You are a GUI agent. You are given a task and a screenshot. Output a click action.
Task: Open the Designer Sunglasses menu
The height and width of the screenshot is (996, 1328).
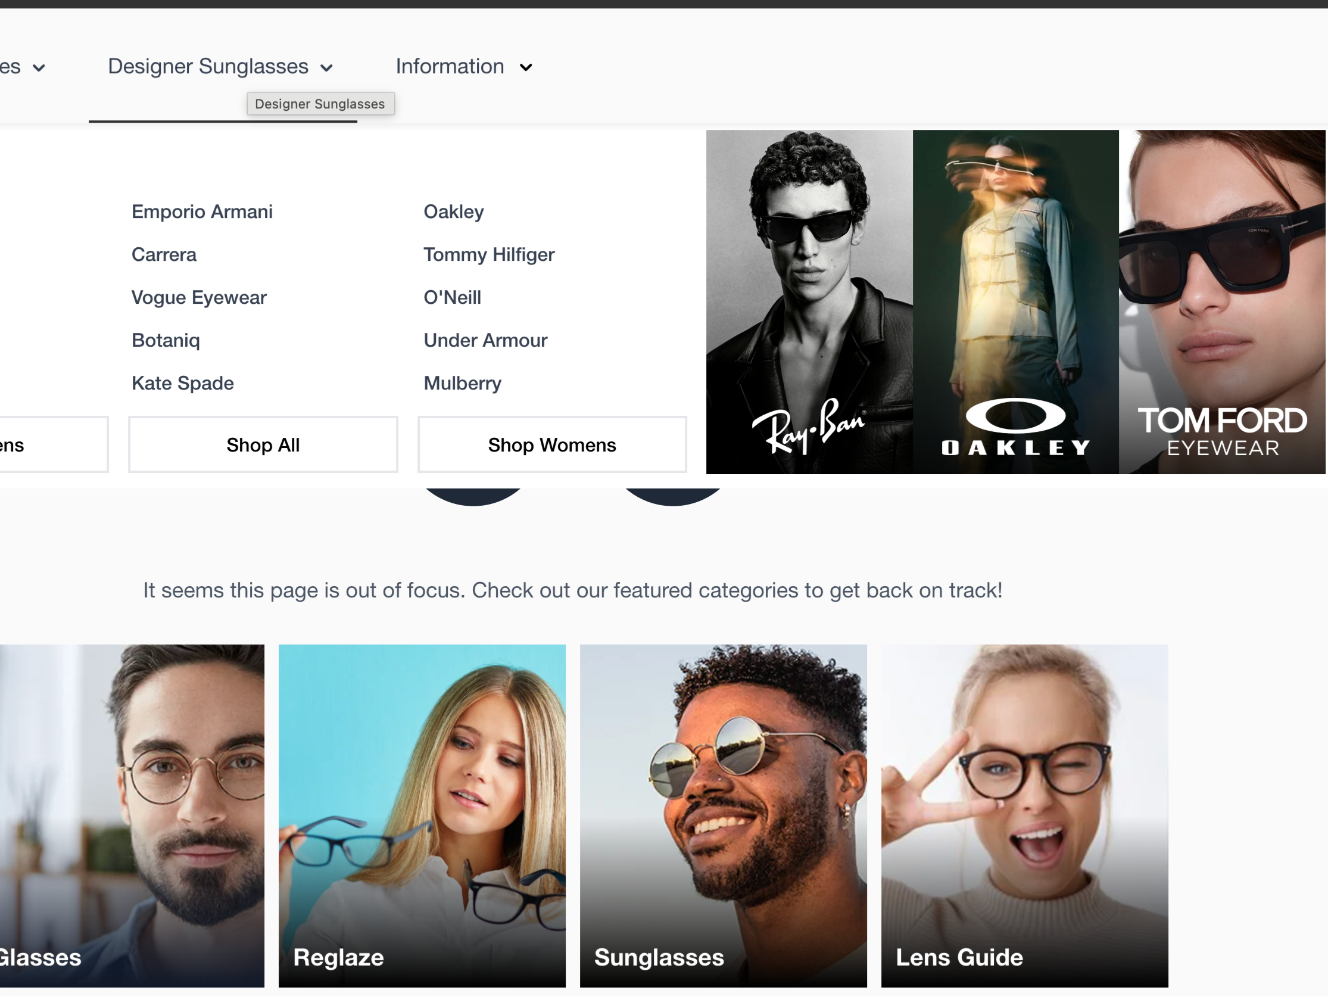(208, 67)
